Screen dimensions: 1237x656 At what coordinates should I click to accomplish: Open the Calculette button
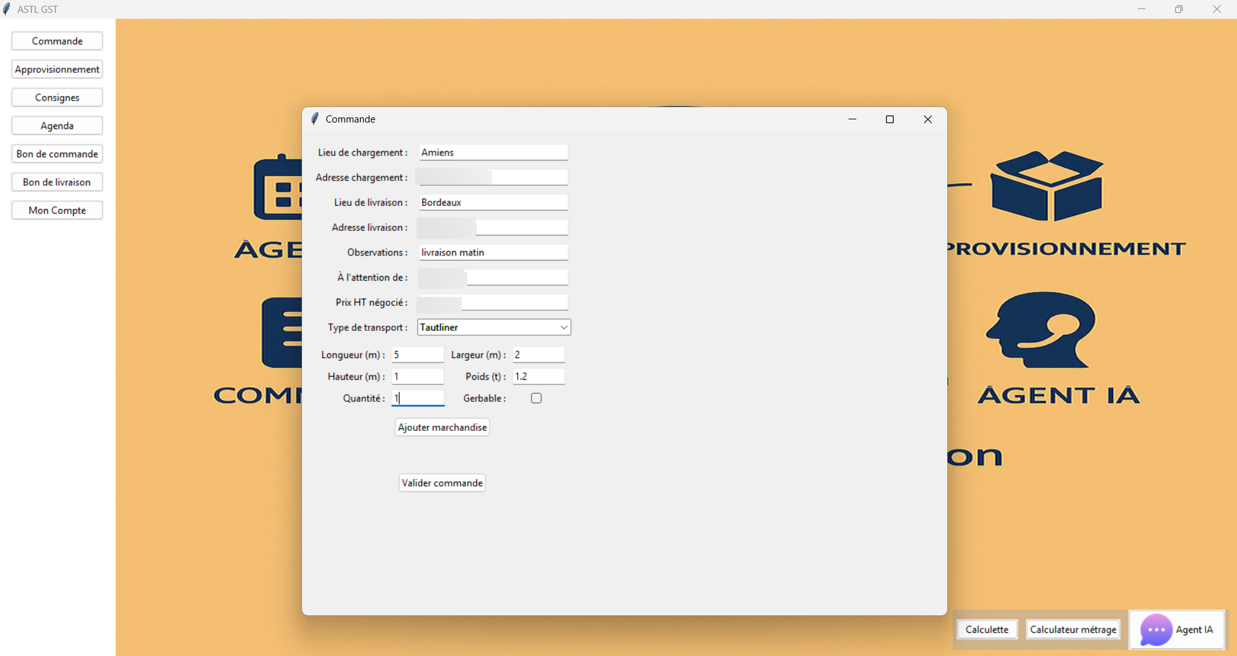[987, 630]
